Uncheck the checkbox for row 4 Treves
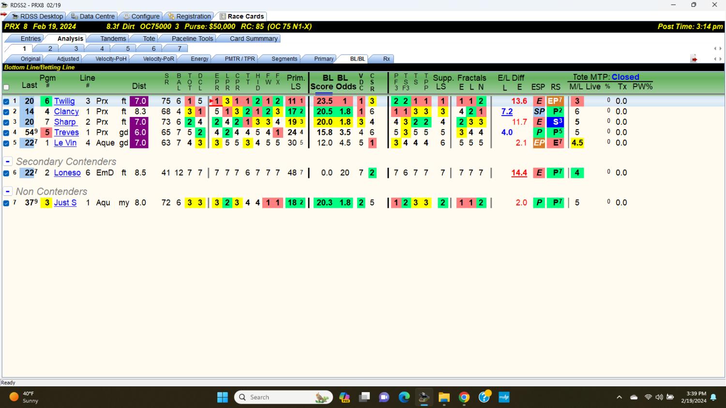Viewport: 726px width, 408px height. 6,133
